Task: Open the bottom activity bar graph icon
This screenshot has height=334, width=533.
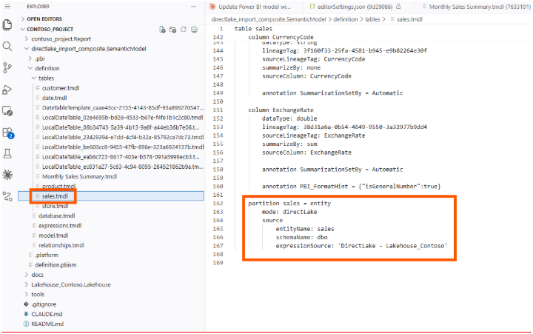Action: (7, 196)
